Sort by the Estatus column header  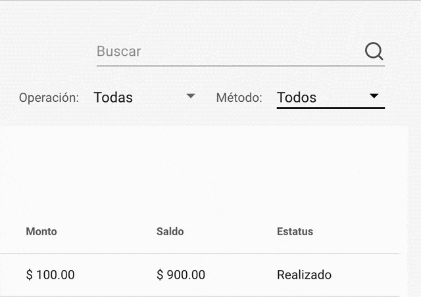click(x=295, y=231)
